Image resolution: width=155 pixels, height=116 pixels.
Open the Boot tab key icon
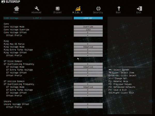point(119,9)
